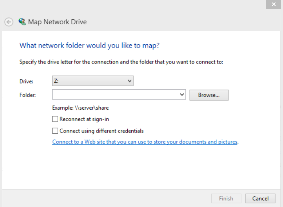Viewport: 283px width, 207px height.
Task: Click inside the Folder path text field
Action: tap(116, 95)
